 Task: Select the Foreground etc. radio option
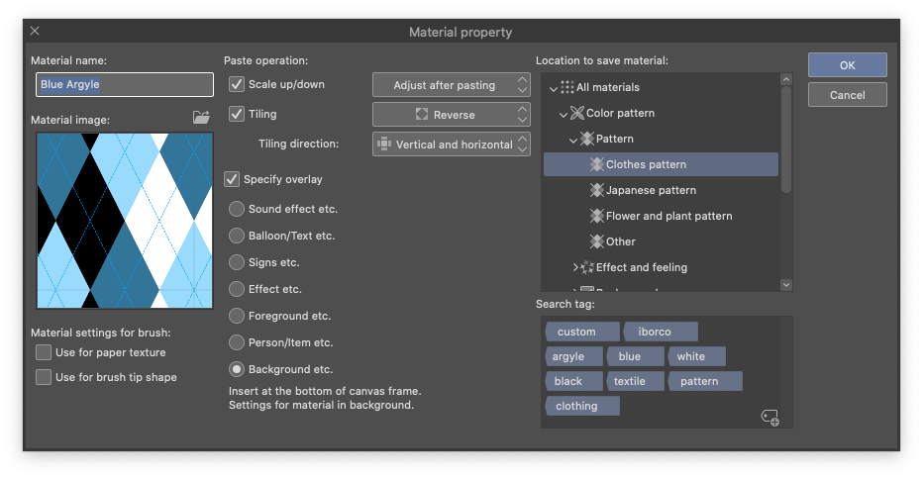click(x=237, y=316)
